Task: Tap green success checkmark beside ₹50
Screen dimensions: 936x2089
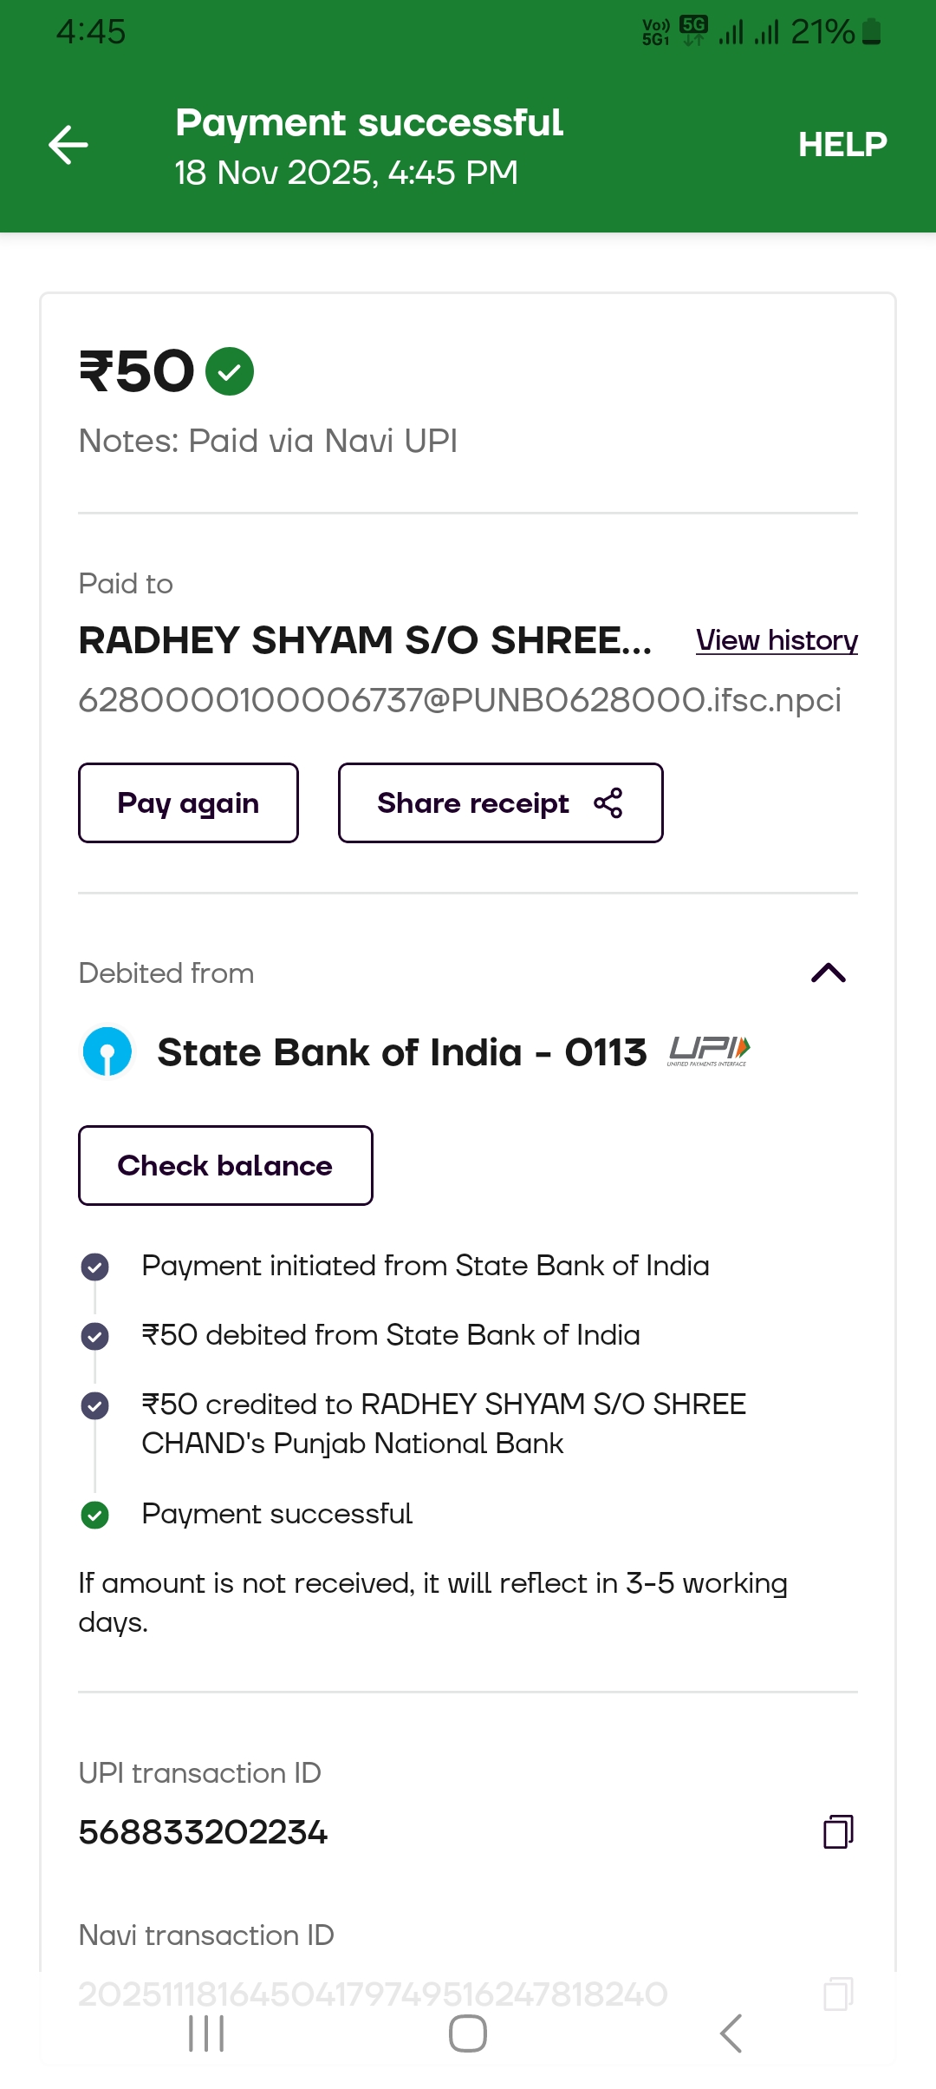Action: point(230,371)
